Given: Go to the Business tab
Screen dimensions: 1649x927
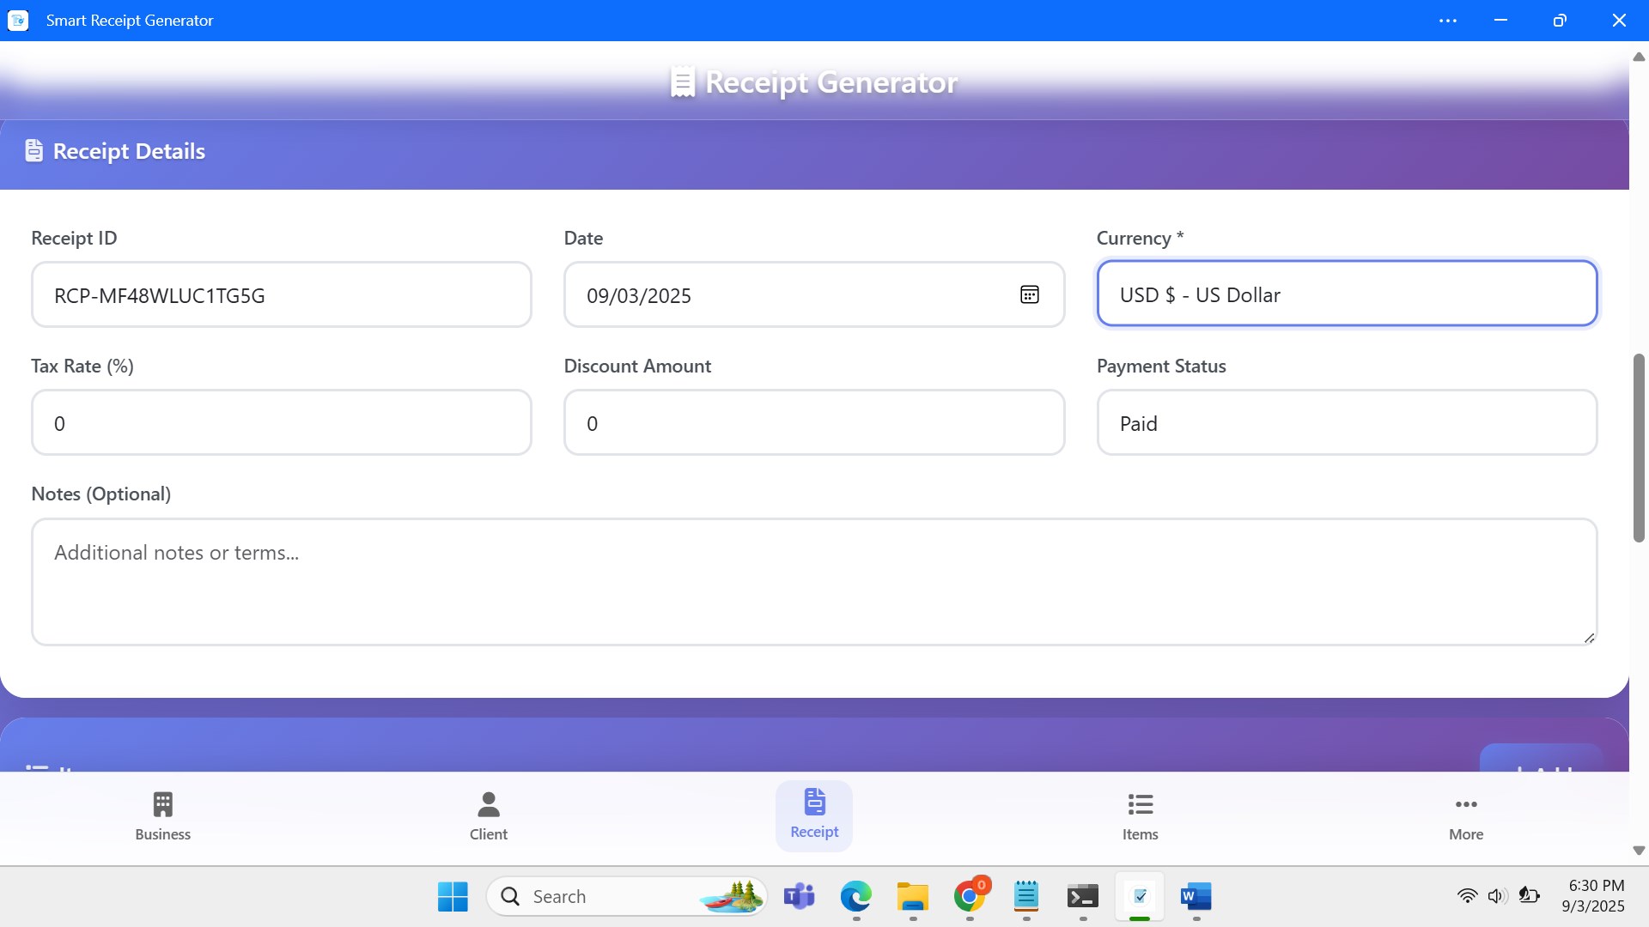Looking at the screenshot, I should [162, 815].
